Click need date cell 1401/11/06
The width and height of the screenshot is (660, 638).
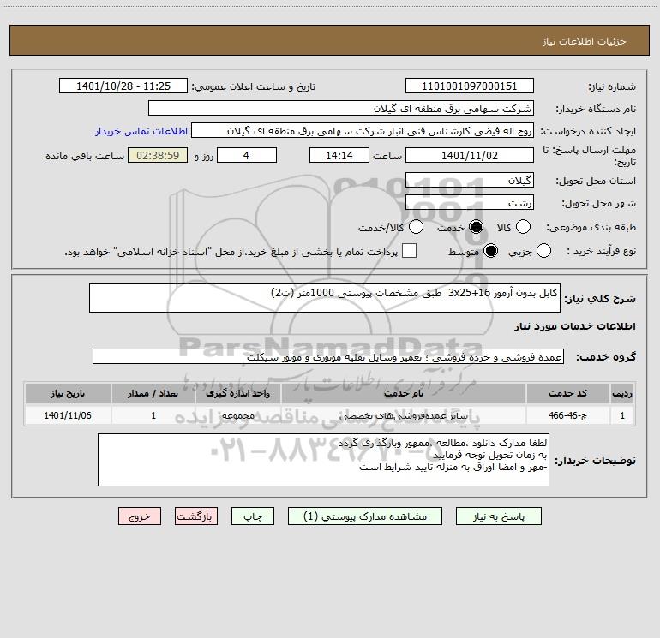point(68,415)
